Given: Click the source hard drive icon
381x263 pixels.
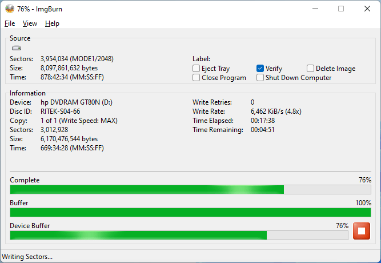Looking at the screenshot, I should [x=17, y=48].
